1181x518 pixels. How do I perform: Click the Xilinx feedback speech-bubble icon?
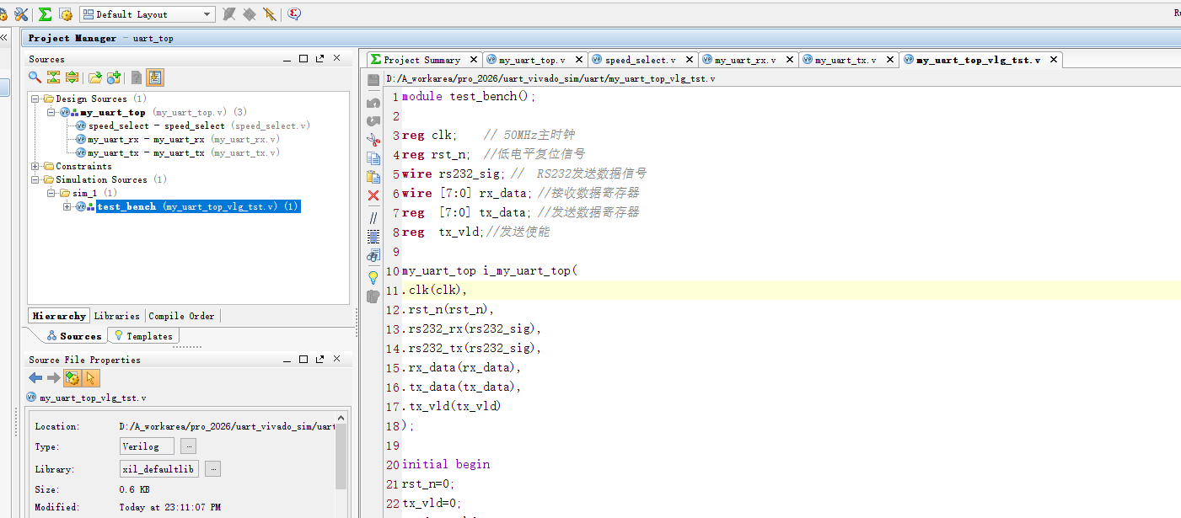coord(293,14)
